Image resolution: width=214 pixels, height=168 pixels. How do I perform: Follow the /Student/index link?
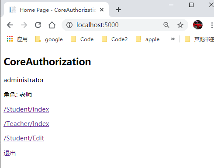click(x=26, y=109)
